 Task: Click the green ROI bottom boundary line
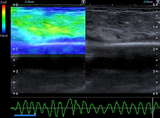[x=48, y=56]
